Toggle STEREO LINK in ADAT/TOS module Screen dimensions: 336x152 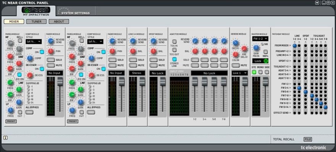tap(174, 59)
